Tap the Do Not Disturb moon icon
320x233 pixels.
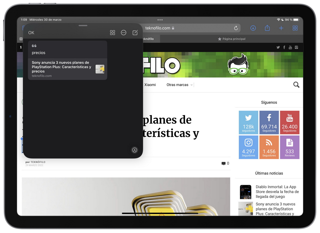pos(282,20)
